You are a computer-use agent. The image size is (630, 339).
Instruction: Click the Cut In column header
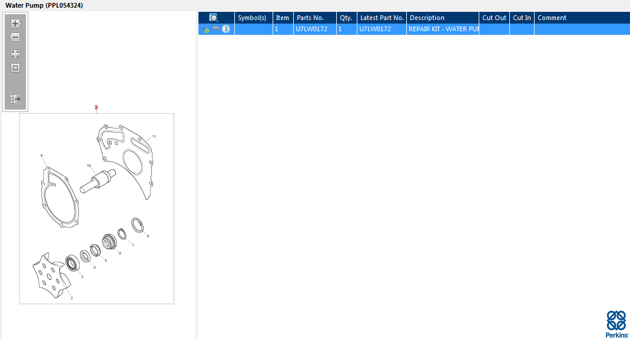tap(522, 18)
